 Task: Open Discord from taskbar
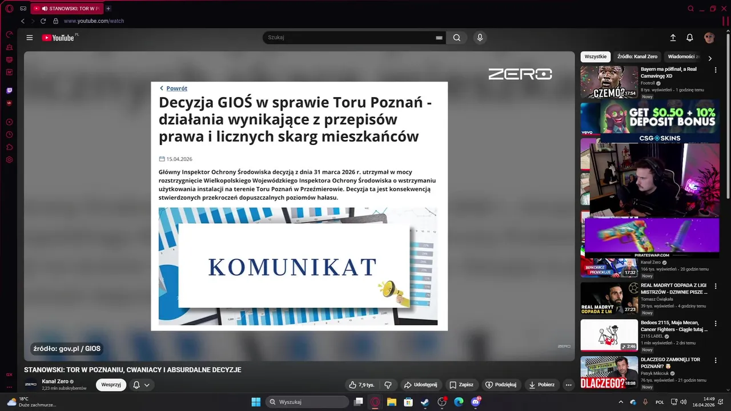[476, 402]
